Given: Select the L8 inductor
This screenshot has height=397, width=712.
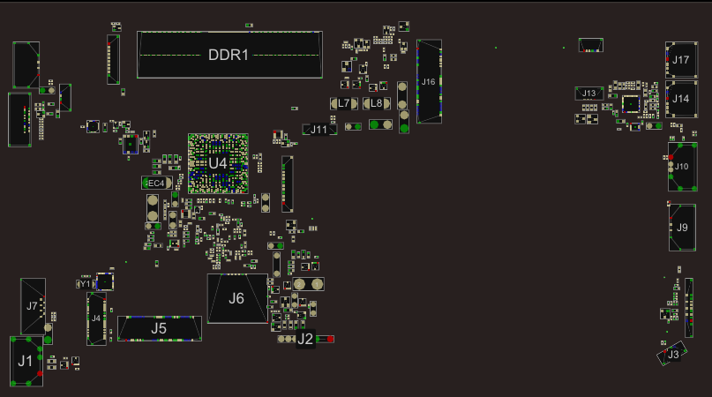Looking at the screenshot, I should (x=377, y=103).
